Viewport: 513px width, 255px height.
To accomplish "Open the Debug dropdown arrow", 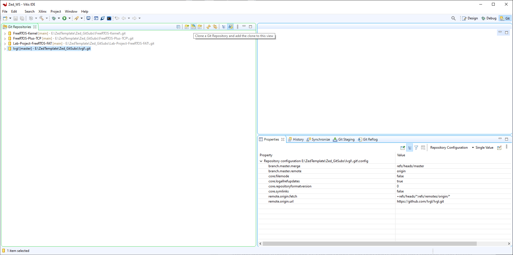I will [x=59, y=18].
